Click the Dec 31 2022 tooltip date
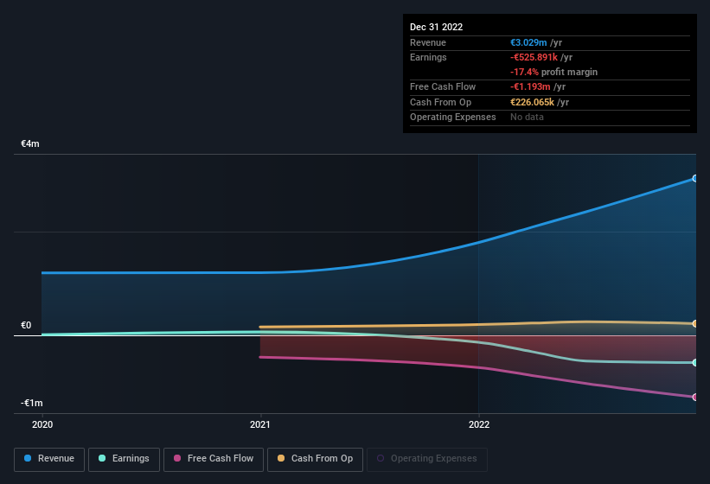This screenshot has width=710, height=484. pos(436,27)
